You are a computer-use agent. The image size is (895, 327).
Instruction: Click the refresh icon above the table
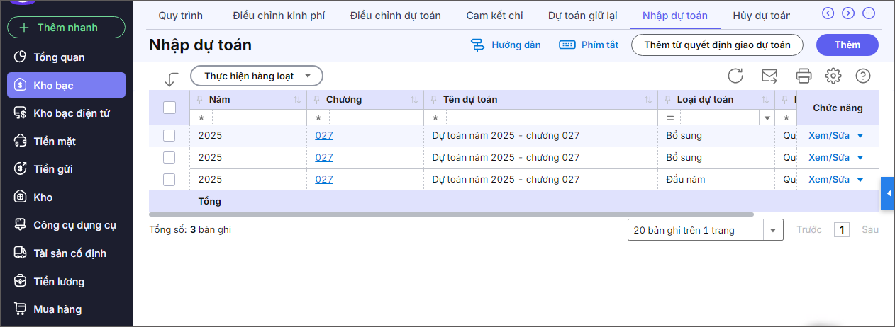[x=735, y=76]
